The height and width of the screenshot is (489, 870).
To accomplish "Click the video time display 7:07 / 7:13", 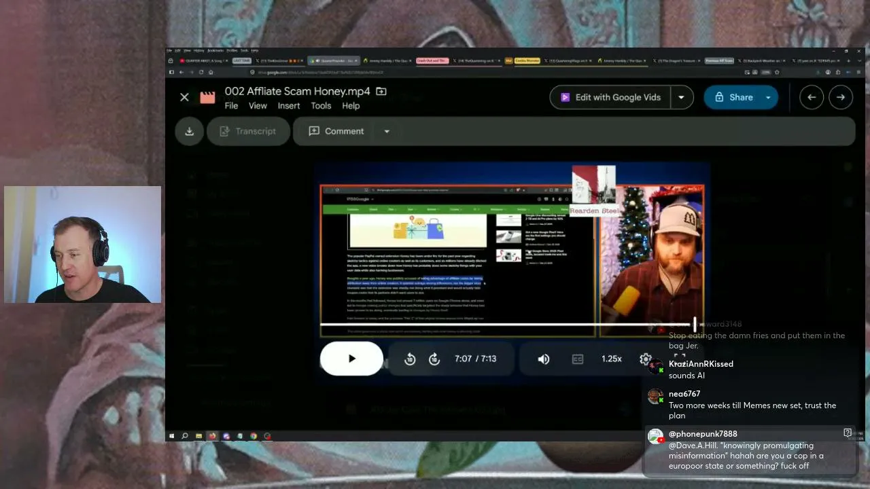I will [x=476, y=359].
